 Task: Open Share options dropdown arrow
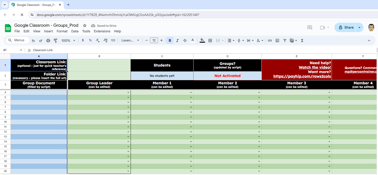click(x=360, y=28)
